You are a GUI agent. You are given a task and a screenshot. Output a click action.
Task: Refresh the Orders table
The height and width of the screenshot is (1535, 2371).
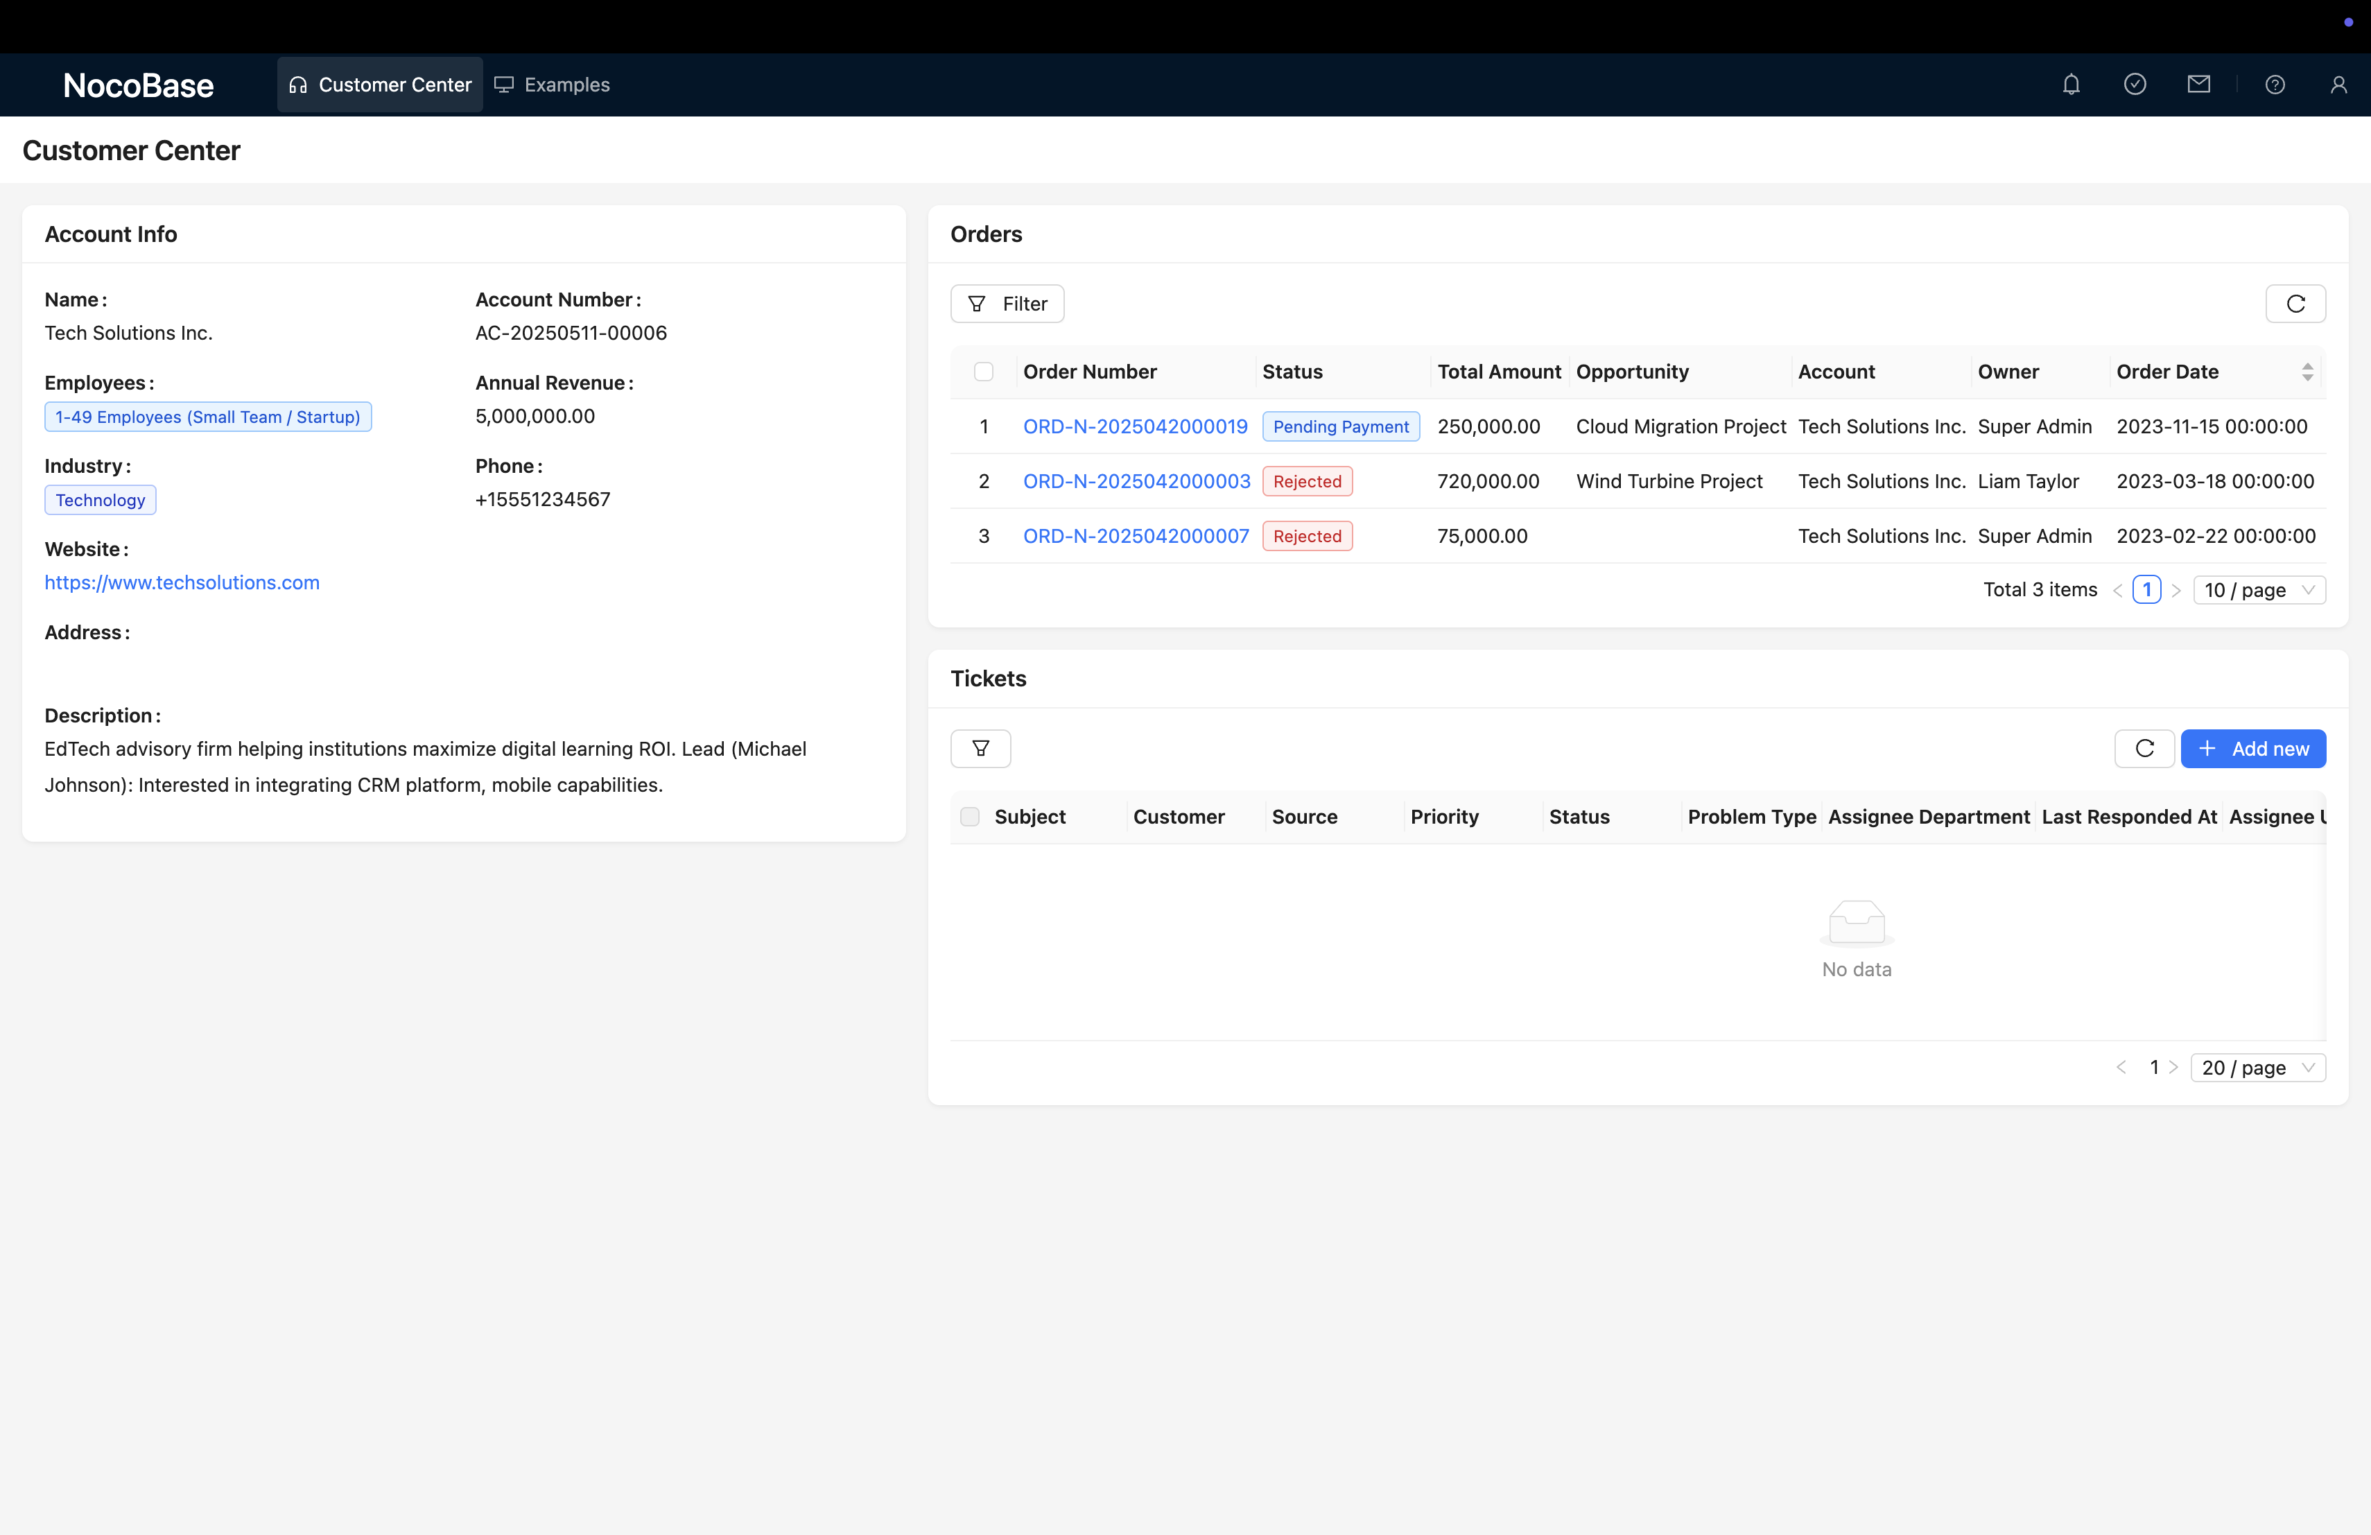[x=2295, y=304]
